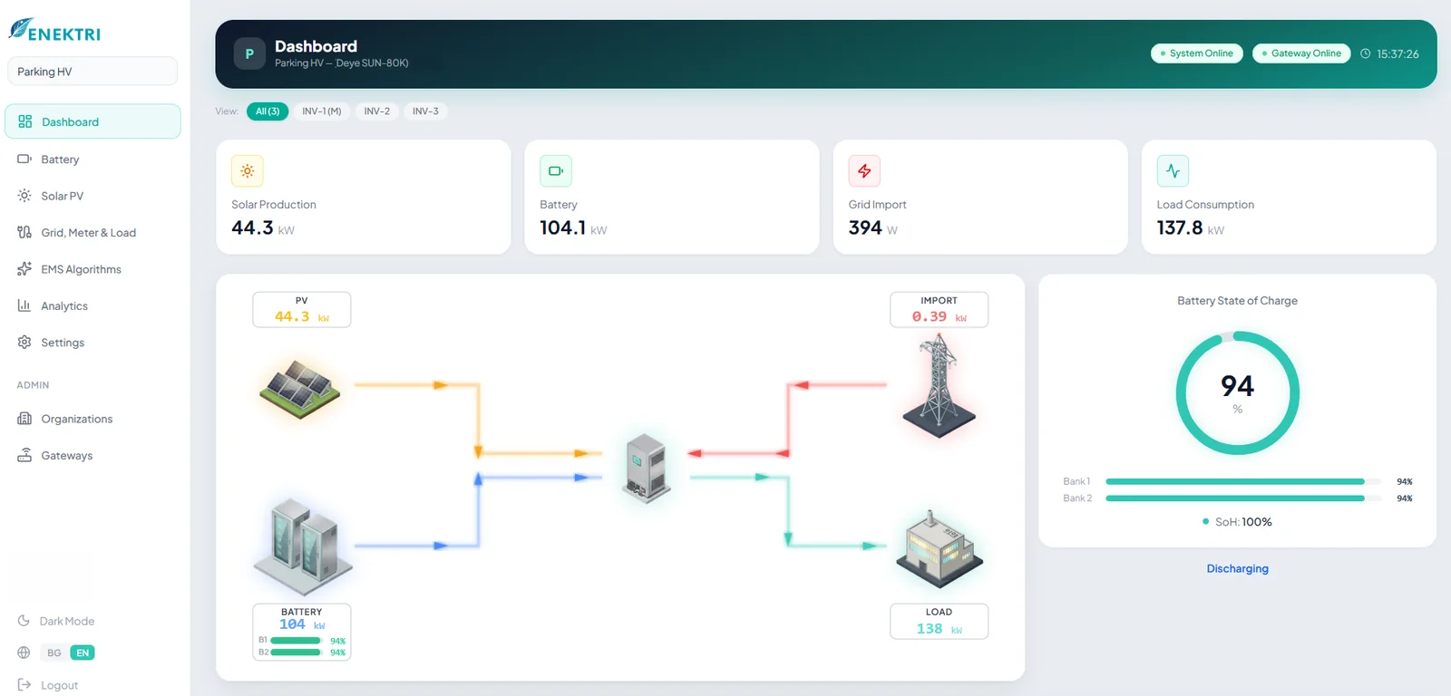Viewport: 1451px width, 696px height.
Task: Click the central inverter cabinet image
Action: point(648,468)
